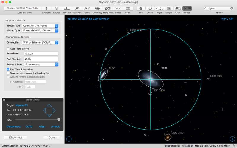Center the selected object using Center icon
This screenshot has width=237, height=148.
[150, 9]
